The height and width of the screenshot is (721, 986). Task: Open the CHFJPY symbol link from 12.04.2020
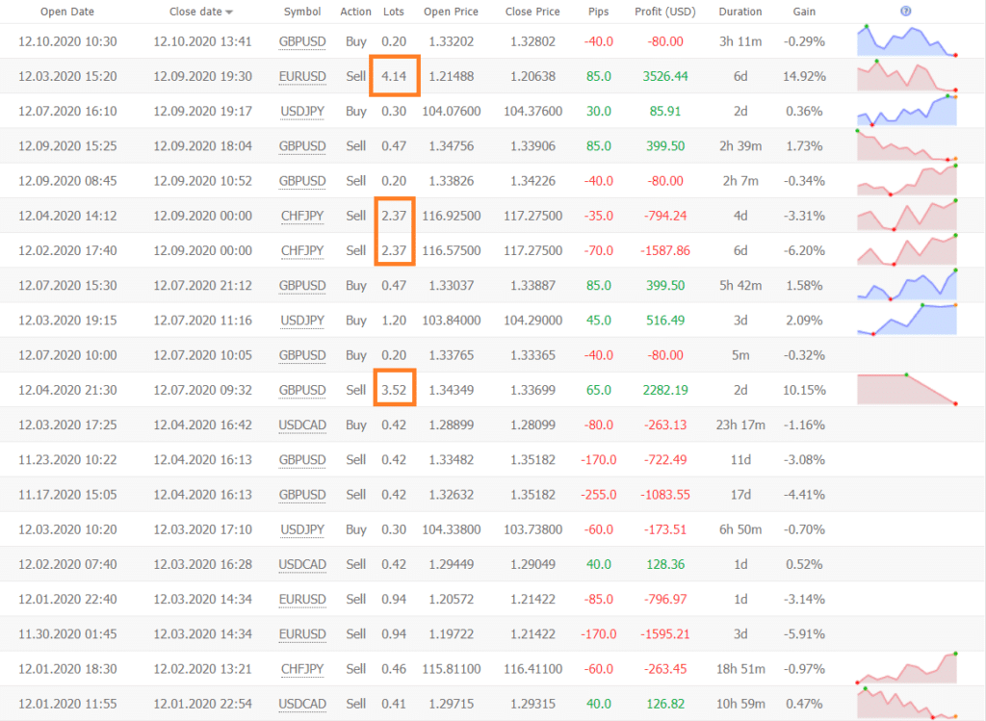[x=301, y=216]
